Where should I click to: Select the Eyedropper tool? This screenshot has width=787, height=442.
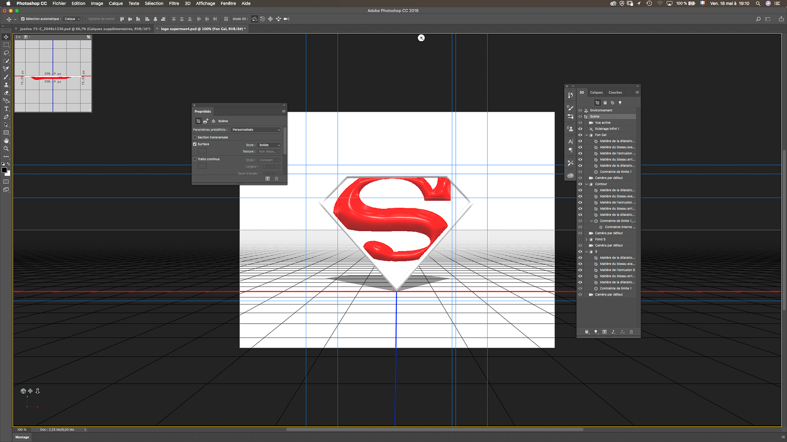(x=6, y=69)
